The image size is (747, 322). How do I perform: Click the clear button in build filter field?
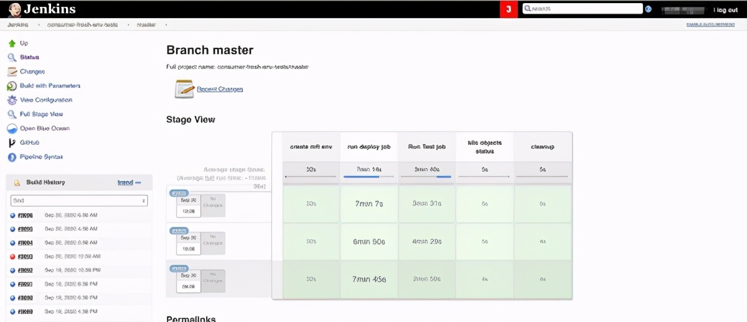[x=144, y=201]
